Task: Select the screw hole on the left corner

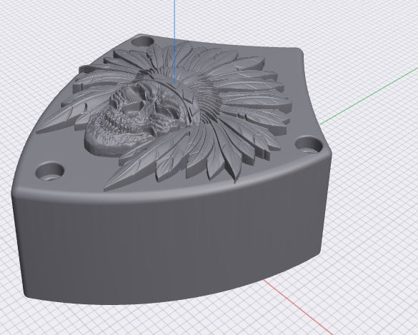Action: (x=50, y=171)
